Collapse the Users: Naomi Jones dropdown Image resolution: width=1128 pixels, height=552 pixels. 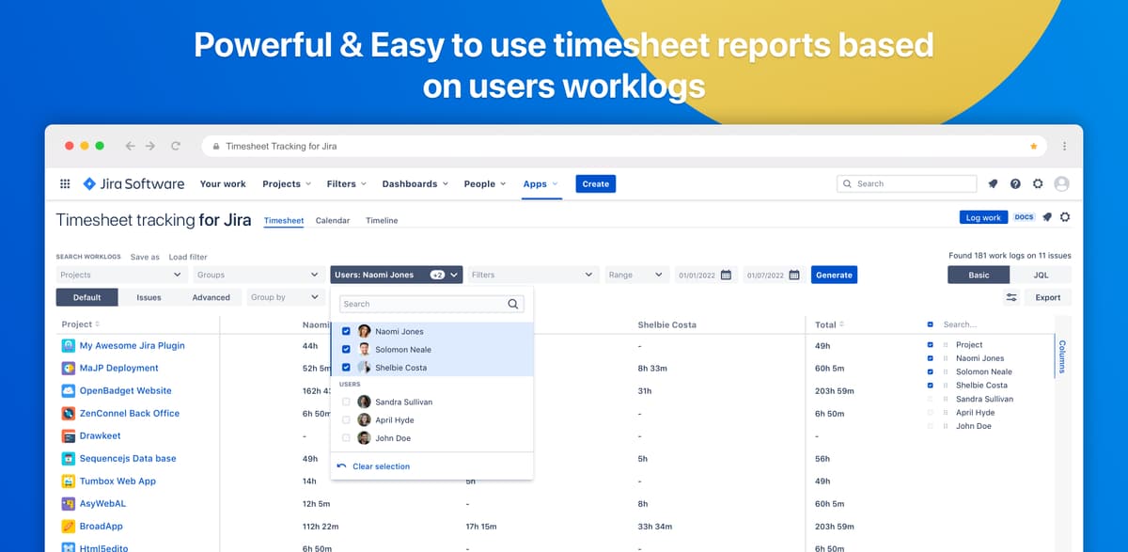pyautogui.click(x=396, y=275)
